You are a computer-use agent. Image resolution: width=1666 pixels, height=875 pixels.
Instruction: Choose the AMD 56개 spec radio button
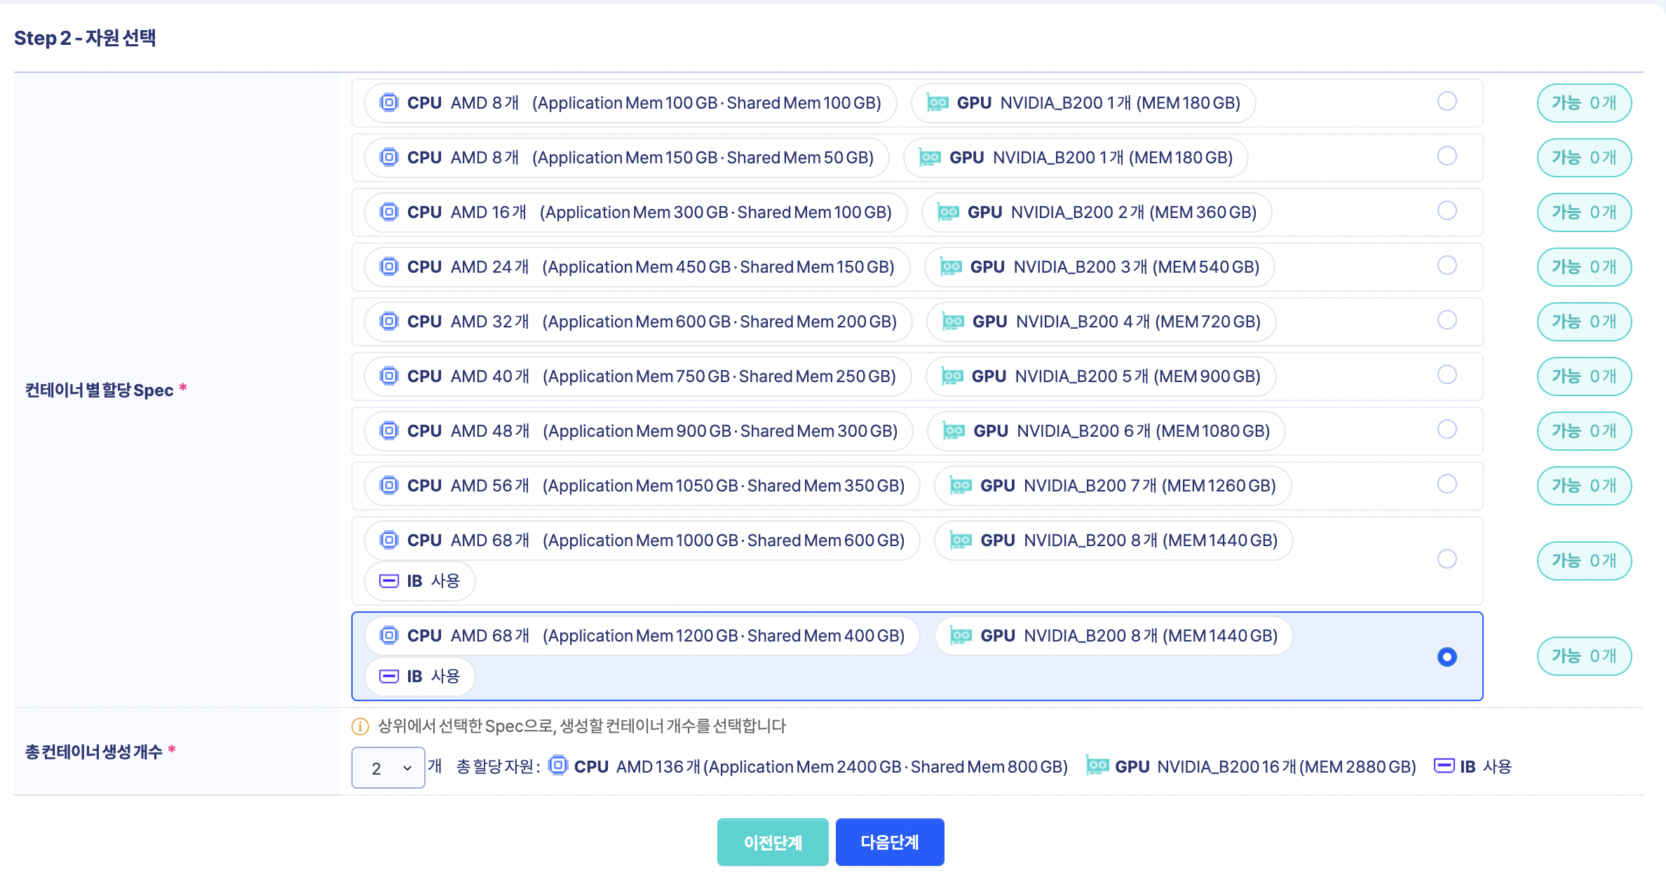(1447, 484)
